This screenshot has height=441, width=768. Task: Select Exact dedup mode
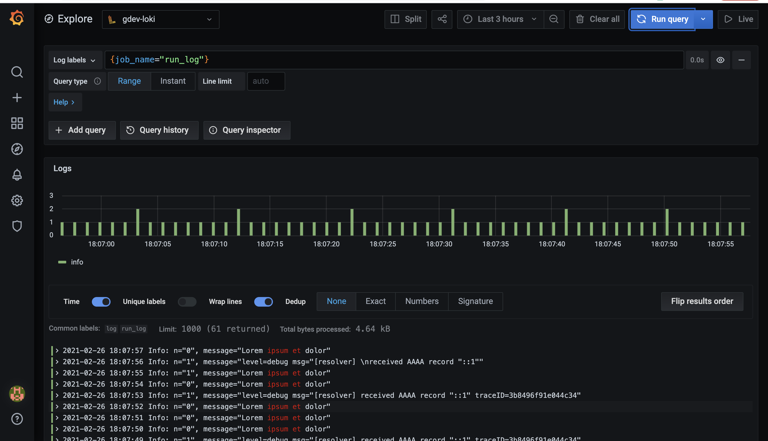[375, 301]
